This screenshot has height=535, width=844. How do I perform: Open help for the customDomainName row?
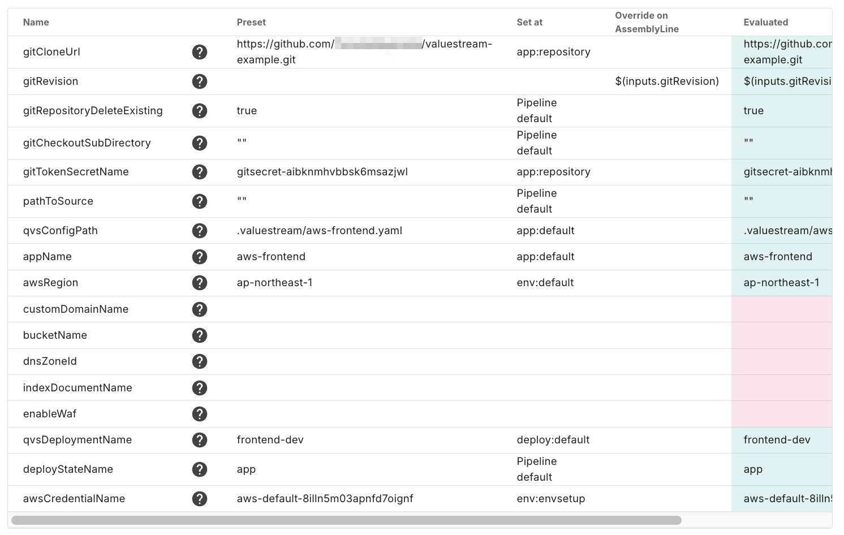[199, 309]
